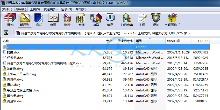Sort by CRC32 column header
Image resolution: width=220 pixels, height=110 pixels.
(201, 41)
